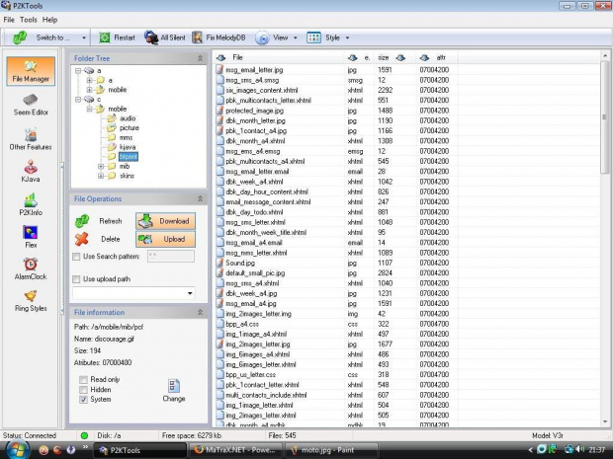This screenshot has width=613, height=459.
Task: Open the Style dropdown in toolbar
Action: (328, 38)
